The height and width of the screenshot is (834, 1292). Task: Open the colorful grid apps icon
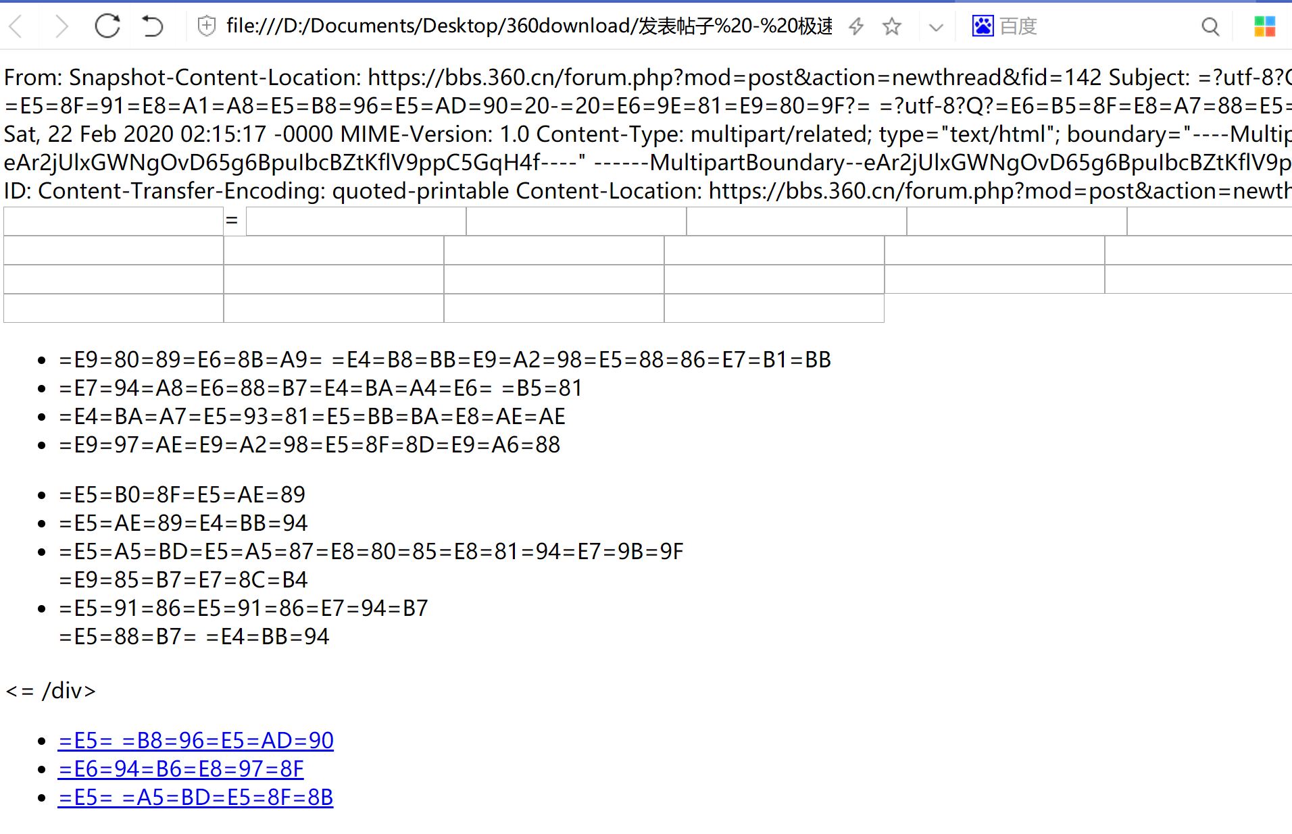(x=1264, y=26)
